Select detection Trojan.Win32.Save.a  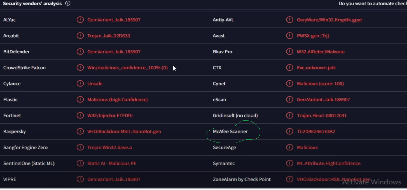coord(110,147)
